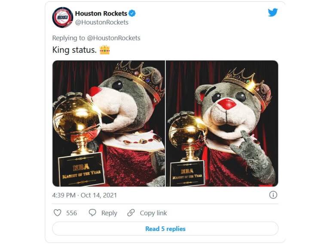The image size is (330, 246).
Task: Open the left mascot trophy photo
Action: coord(109,123)
